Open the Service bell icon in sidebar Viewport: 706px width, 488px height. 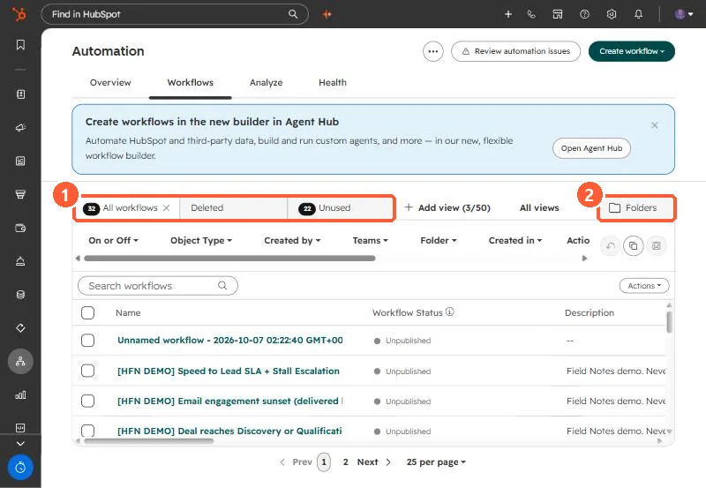pyautogui.click(x=20, y=261)
